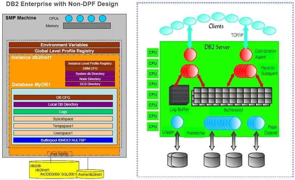295x180 pixels.
Task: Click the 'Database MyDB1' heading
Action: (31, 85)
